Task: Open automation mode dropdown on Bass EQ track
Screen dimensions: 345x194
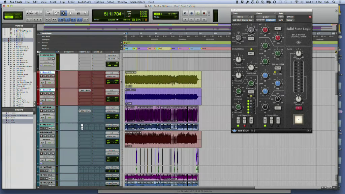Action: 50,83
